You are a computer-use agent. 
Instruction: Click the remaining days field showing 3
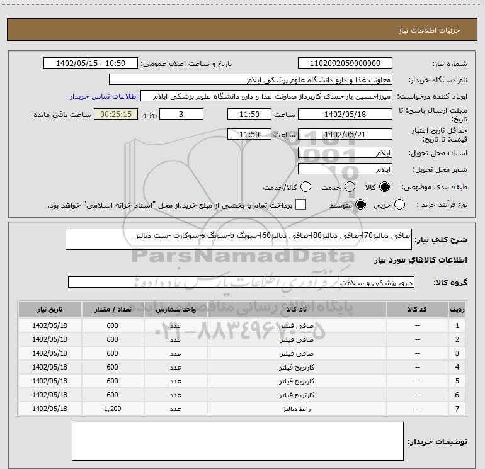pos(181,114)
